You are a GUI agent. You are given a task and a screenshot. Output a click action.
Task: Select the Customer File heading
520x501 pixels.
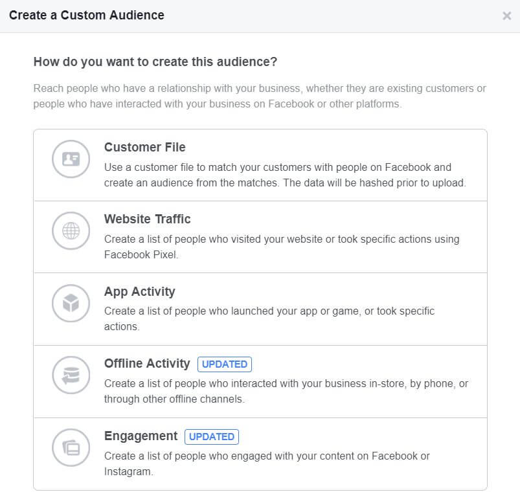pos(144,147)
